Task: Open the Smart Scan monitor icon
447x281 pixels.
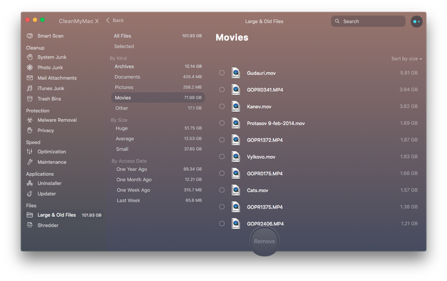Action: tap(30, 36)
